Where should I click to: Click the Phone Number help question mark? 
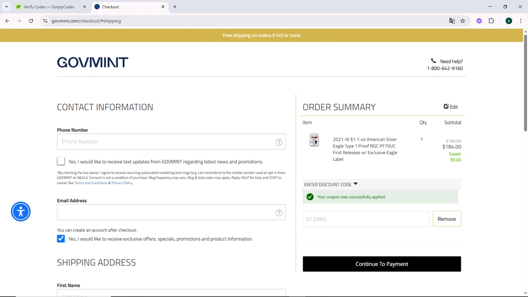pos(279,142)
